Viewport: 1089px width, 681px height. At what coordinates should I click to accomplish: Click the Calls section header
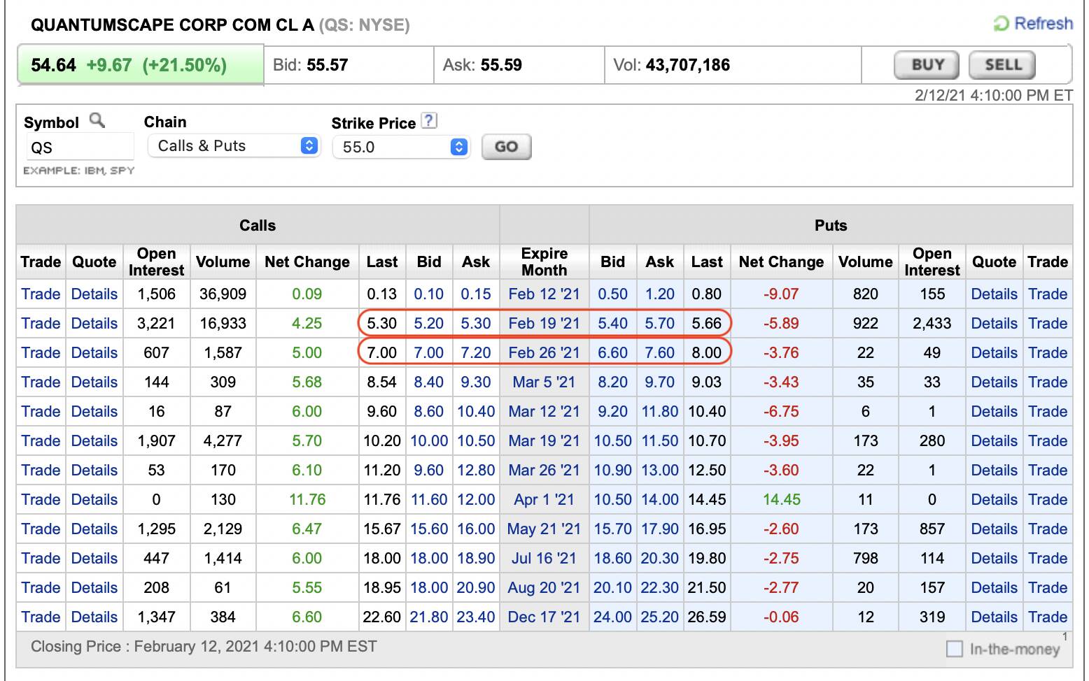click(x=258, y=225)
